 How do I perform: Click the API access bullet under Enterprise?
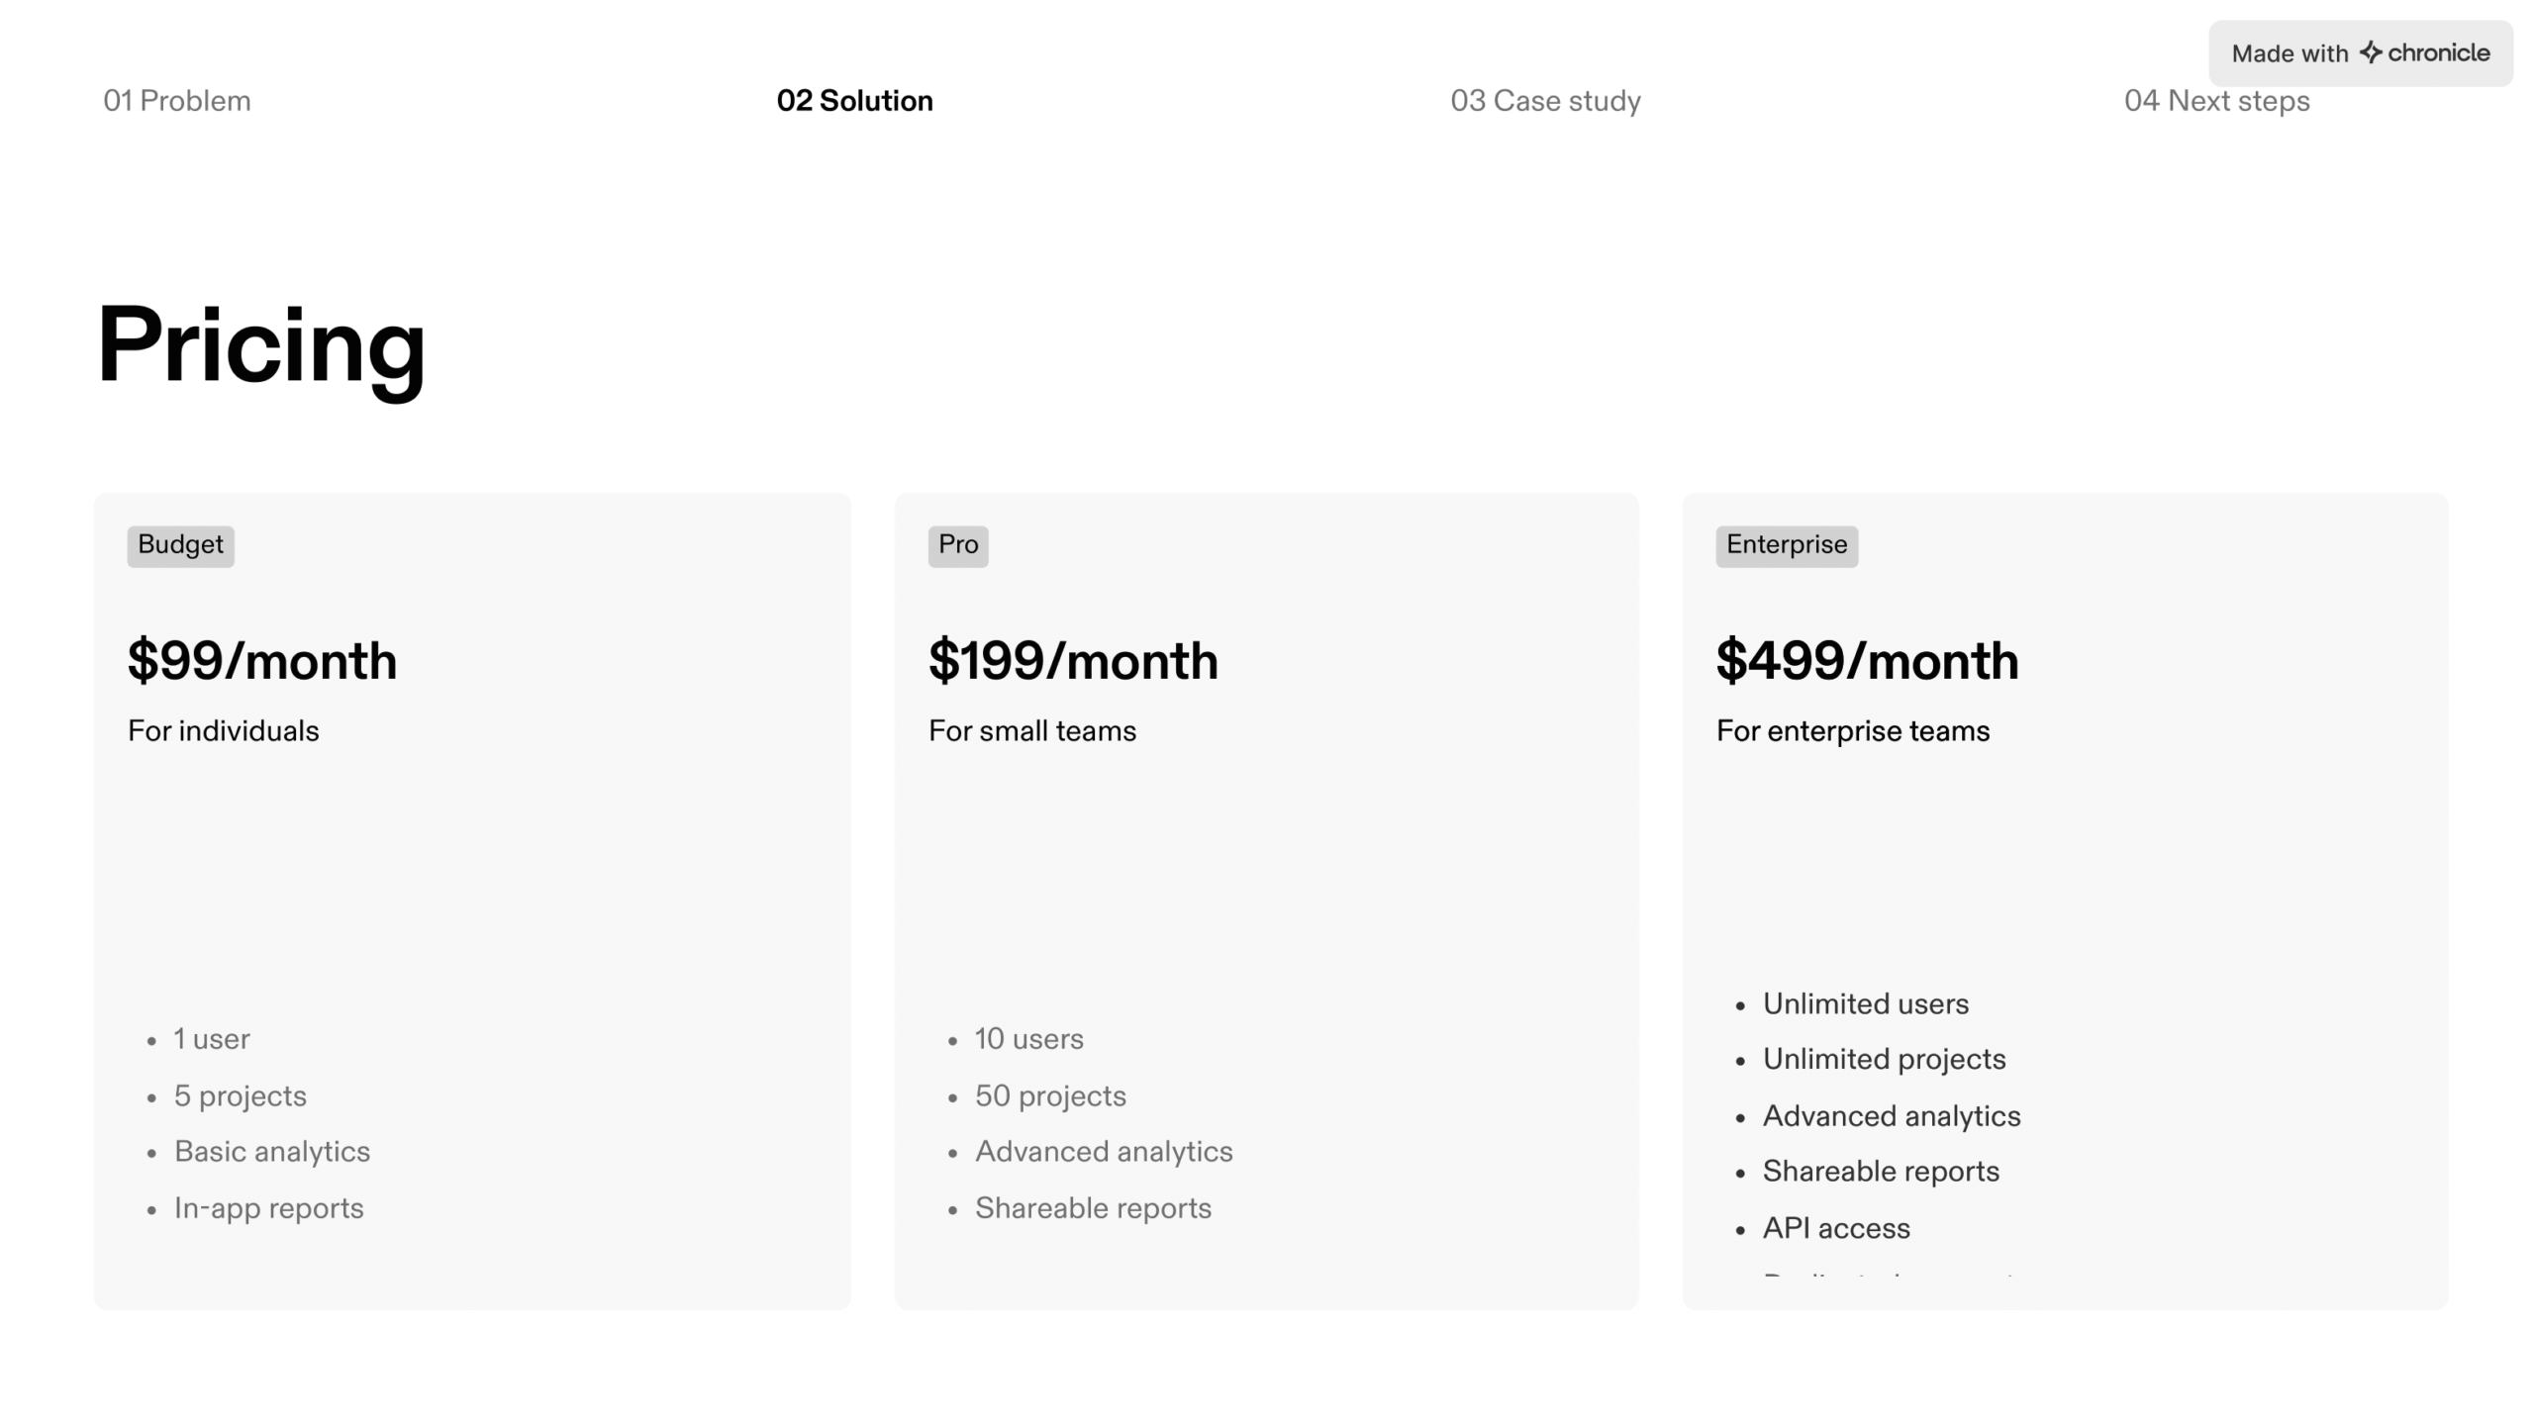(x=1836, y=1227)
